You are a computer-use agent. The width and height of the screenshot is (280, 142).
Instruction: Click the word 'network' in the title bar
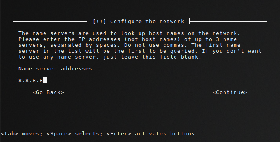tap(172, 22)
